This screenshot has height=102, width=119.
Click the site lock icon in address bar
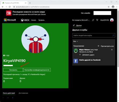(14, 7)
